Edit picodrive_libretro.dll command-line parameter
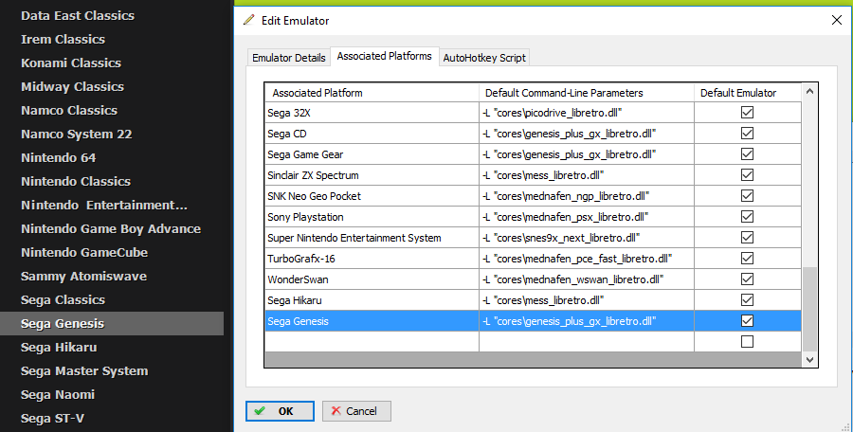 pos(587,113)
